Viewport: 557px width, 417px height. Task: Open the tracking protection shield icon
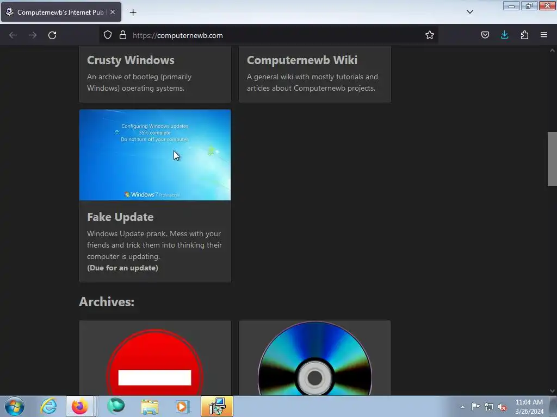coord(108,35)
